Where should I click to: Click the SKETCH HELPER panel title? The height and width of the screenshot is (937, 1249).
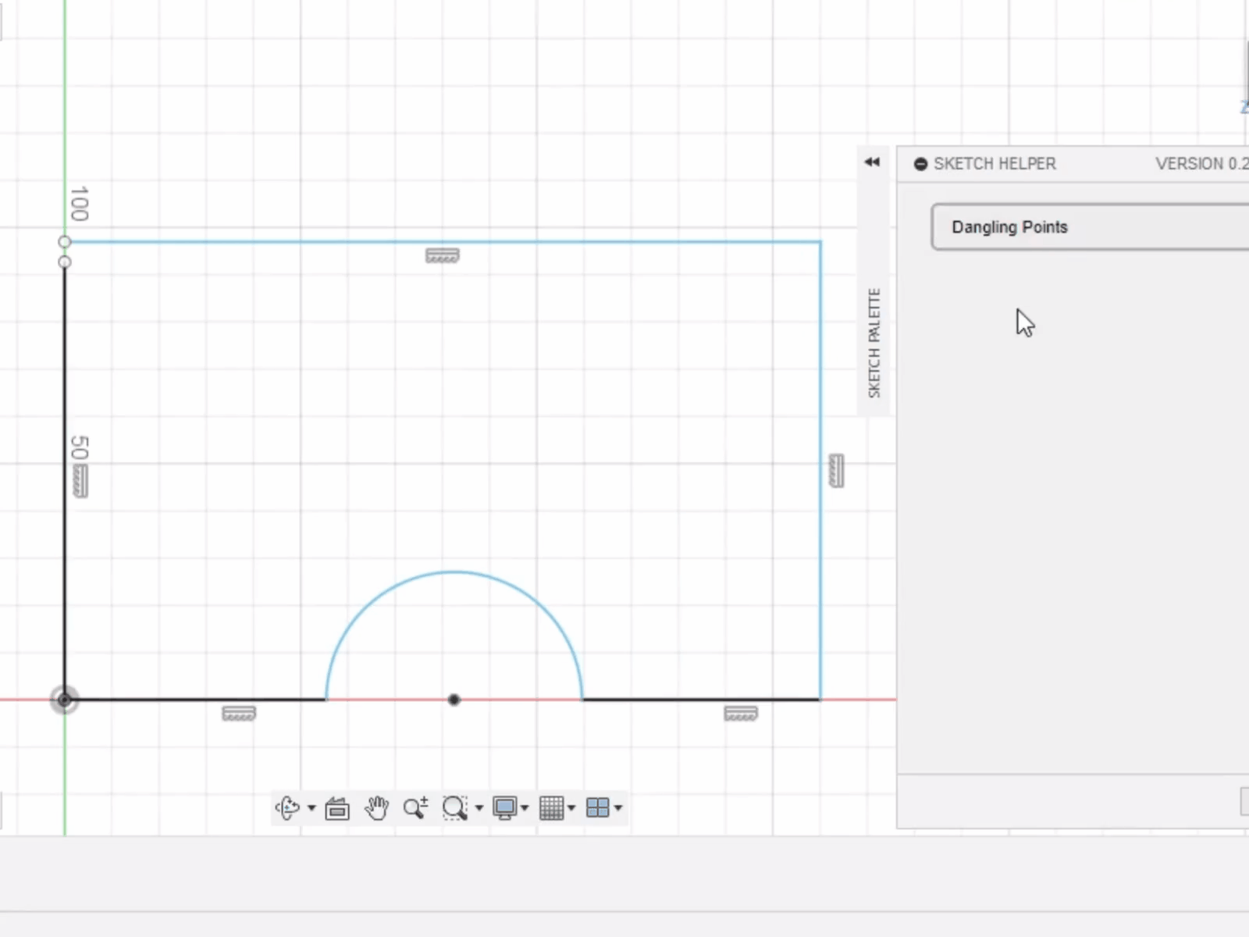995,164
